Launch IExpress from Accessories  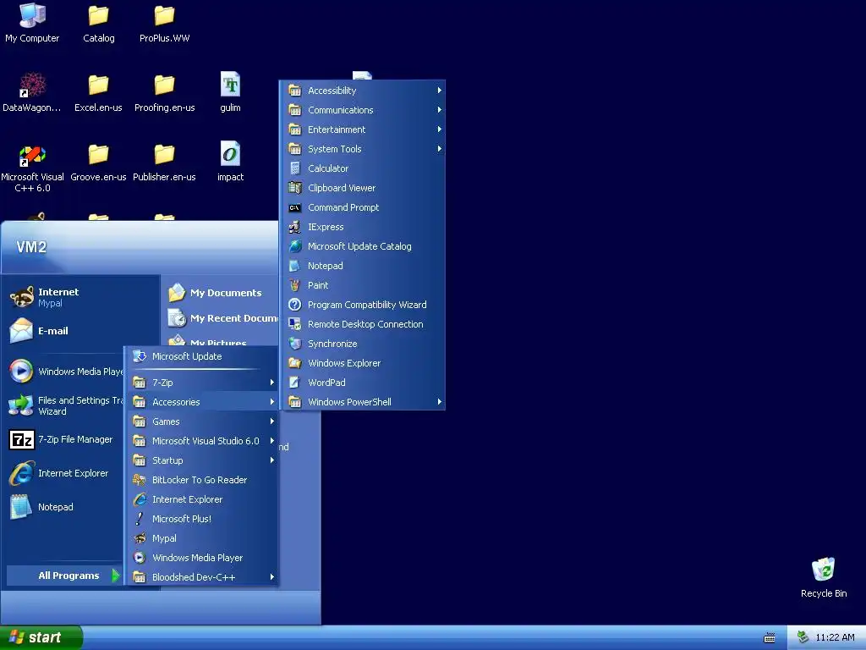362,227
